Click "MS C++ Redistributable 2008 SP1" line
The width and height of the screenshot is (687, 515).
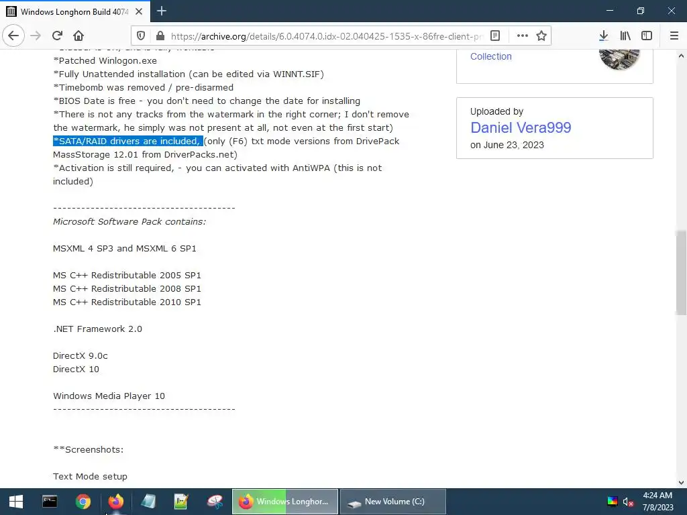[127, 288]
